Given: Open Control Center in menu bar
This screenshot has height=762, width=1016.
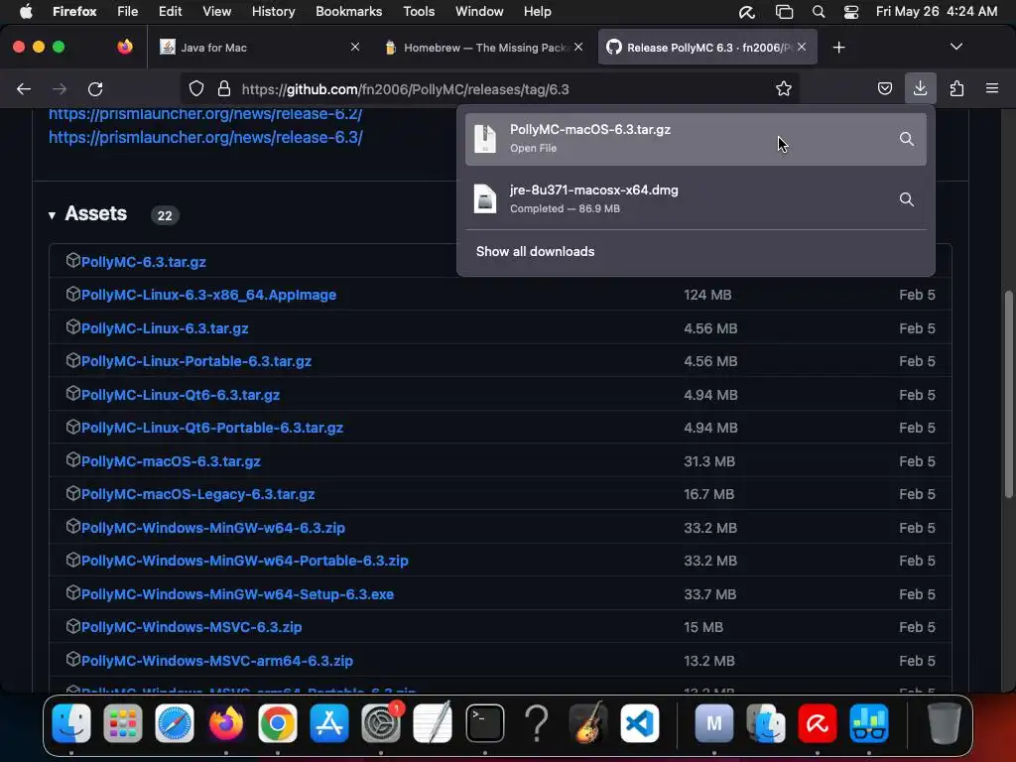Looking at the screenshot, I should [850, 12].
